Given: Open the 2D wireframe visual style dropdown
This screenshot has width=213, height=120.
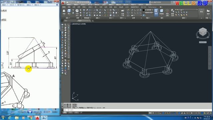Looking at the screenshot, I should coord(148,10).
